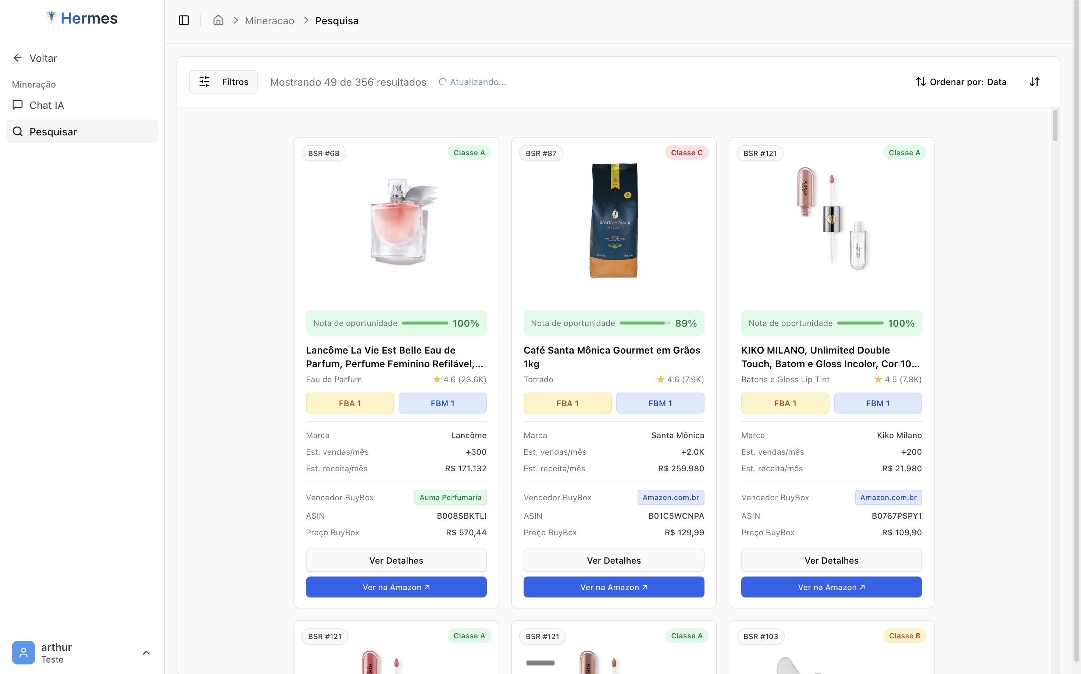
Task: Toggle FBA filter on Lancôme perfume card
Action: tap(350, 402)
